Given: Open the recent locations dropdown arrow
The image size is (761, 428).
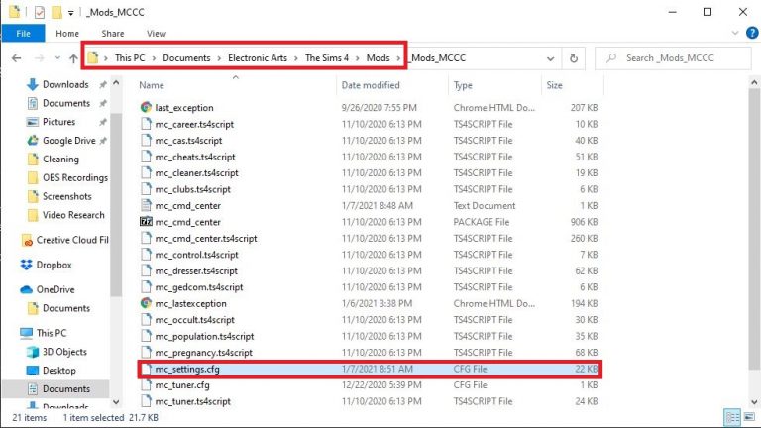Looking at the screenshot, I should [x=57, y=58].
